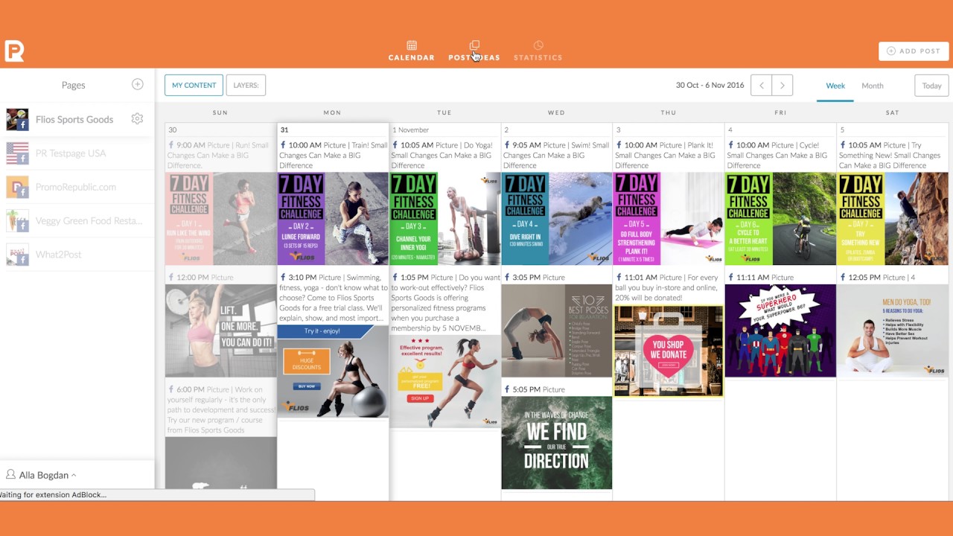The width and height of the screenshot is (953, 536).
Task: Click Facebook icon on Sunday 12:00 PM post
Action: 170,278
